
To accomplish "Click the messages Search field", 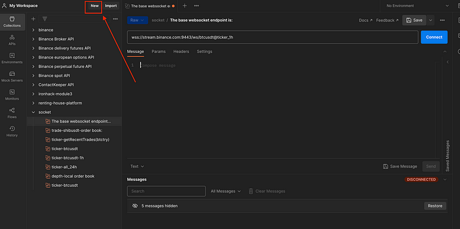I will pos(166,191).
